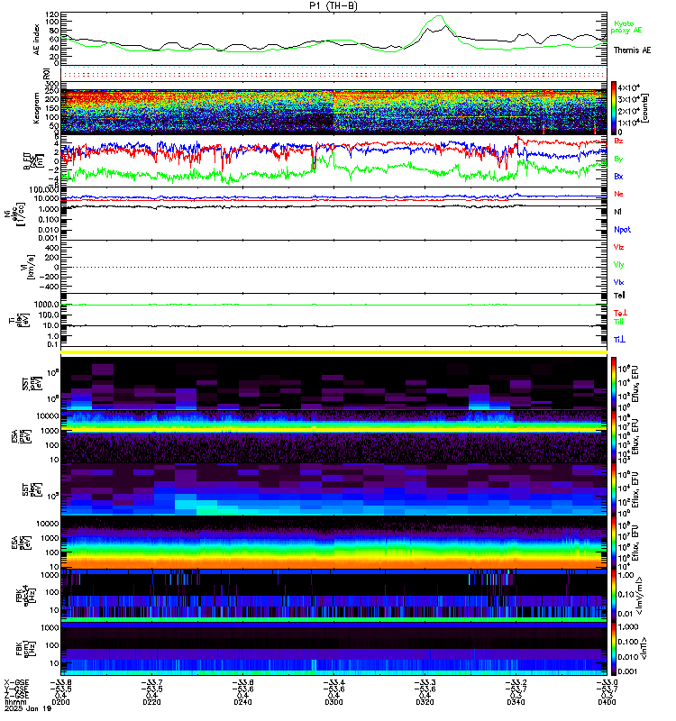
Task: Select the red "Ne" density legend label
Action: [x=618, y=194]
